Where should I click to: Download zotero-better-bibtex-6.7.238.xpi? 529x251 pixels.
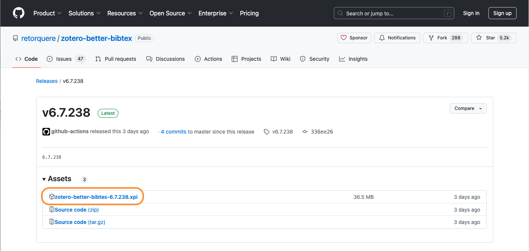pyautogui.click(x=96, y=197)
